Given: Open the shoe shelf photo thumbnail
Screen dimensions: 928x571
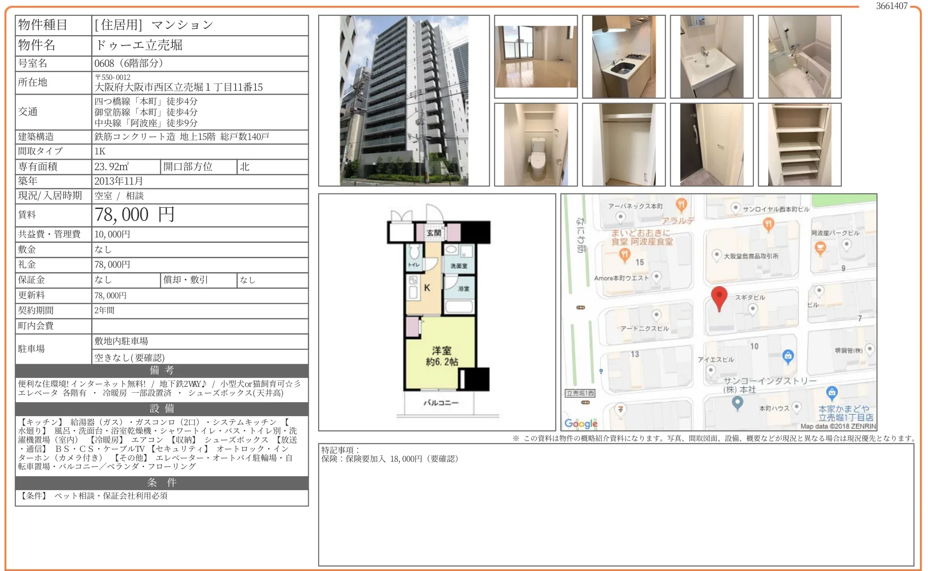Looking at the screenshot, I should 799,144.
